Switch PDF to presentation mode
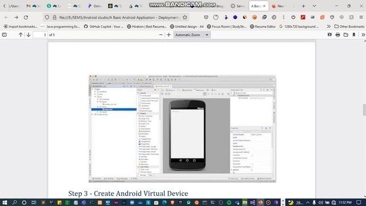Screen dimensions: 366x206 pyautogui.click(x=329, y=35)
